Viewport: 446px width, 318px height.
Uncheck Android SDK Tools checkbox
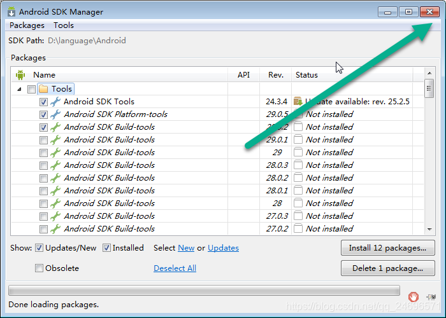pos(43,102)
